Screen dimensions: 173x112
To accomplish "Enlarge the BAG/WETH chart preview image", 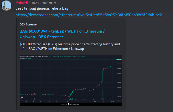I will [x=71, y=80].
